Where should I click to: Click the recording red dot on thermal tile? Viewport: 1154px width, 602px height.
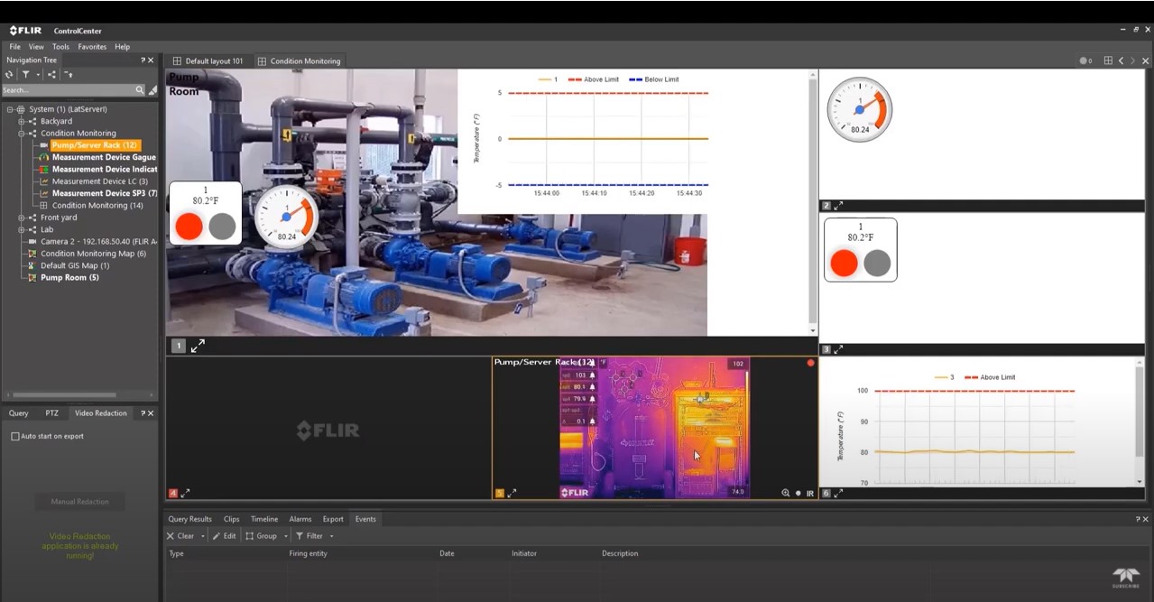(x=810, y=363)
